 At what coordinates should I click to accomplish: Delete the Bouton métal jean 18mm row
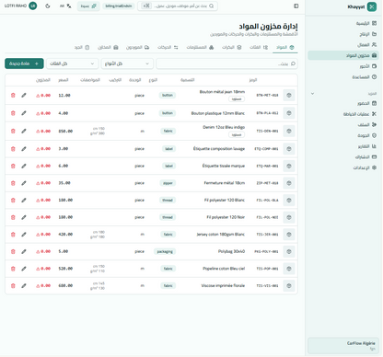pos(13,96)
